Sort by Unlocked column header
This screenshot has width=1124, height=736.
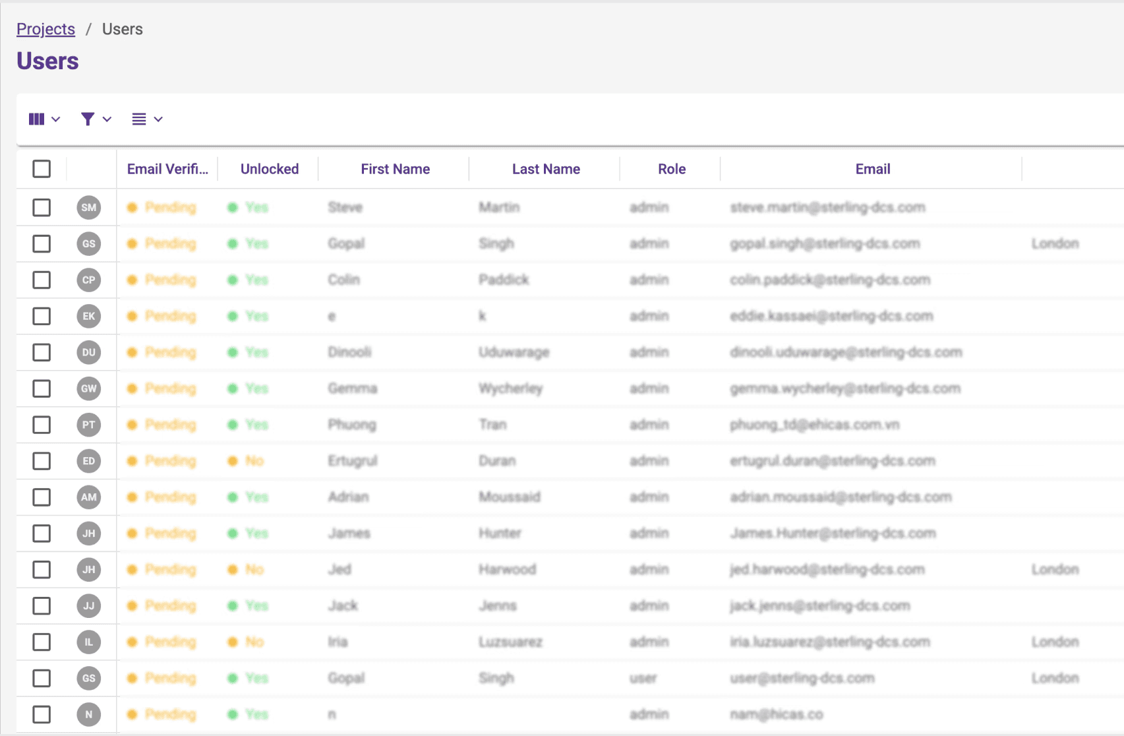point(270,169)
